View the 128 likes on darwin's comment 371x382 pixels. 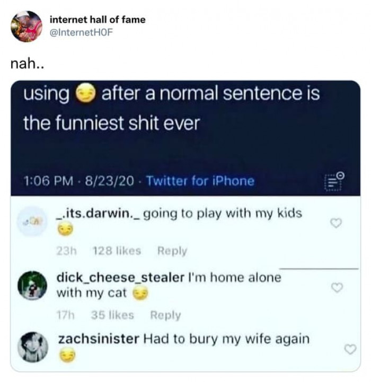[x=116, y=251]
